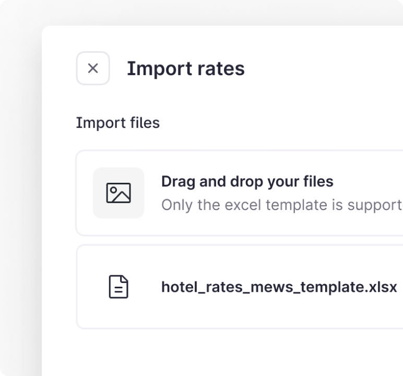Click the "Import files" section label
The height and width of the screenshot is (376, 403).
(x=117, y=123)
